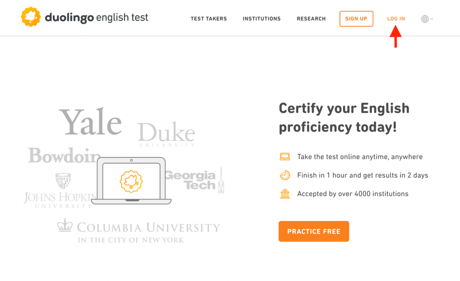Viewport: 460px width, 281px height.
Task: Click the Bowdoin logo
Action: 63,156
